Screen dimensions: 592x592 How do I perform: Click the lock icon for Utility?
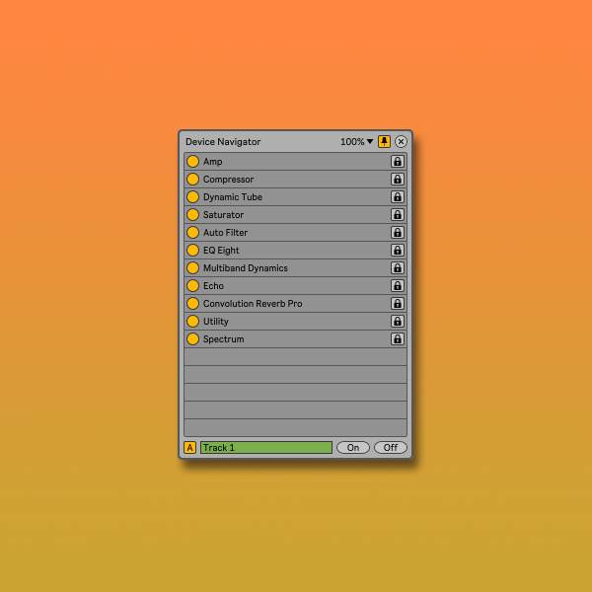click(398, 322)
